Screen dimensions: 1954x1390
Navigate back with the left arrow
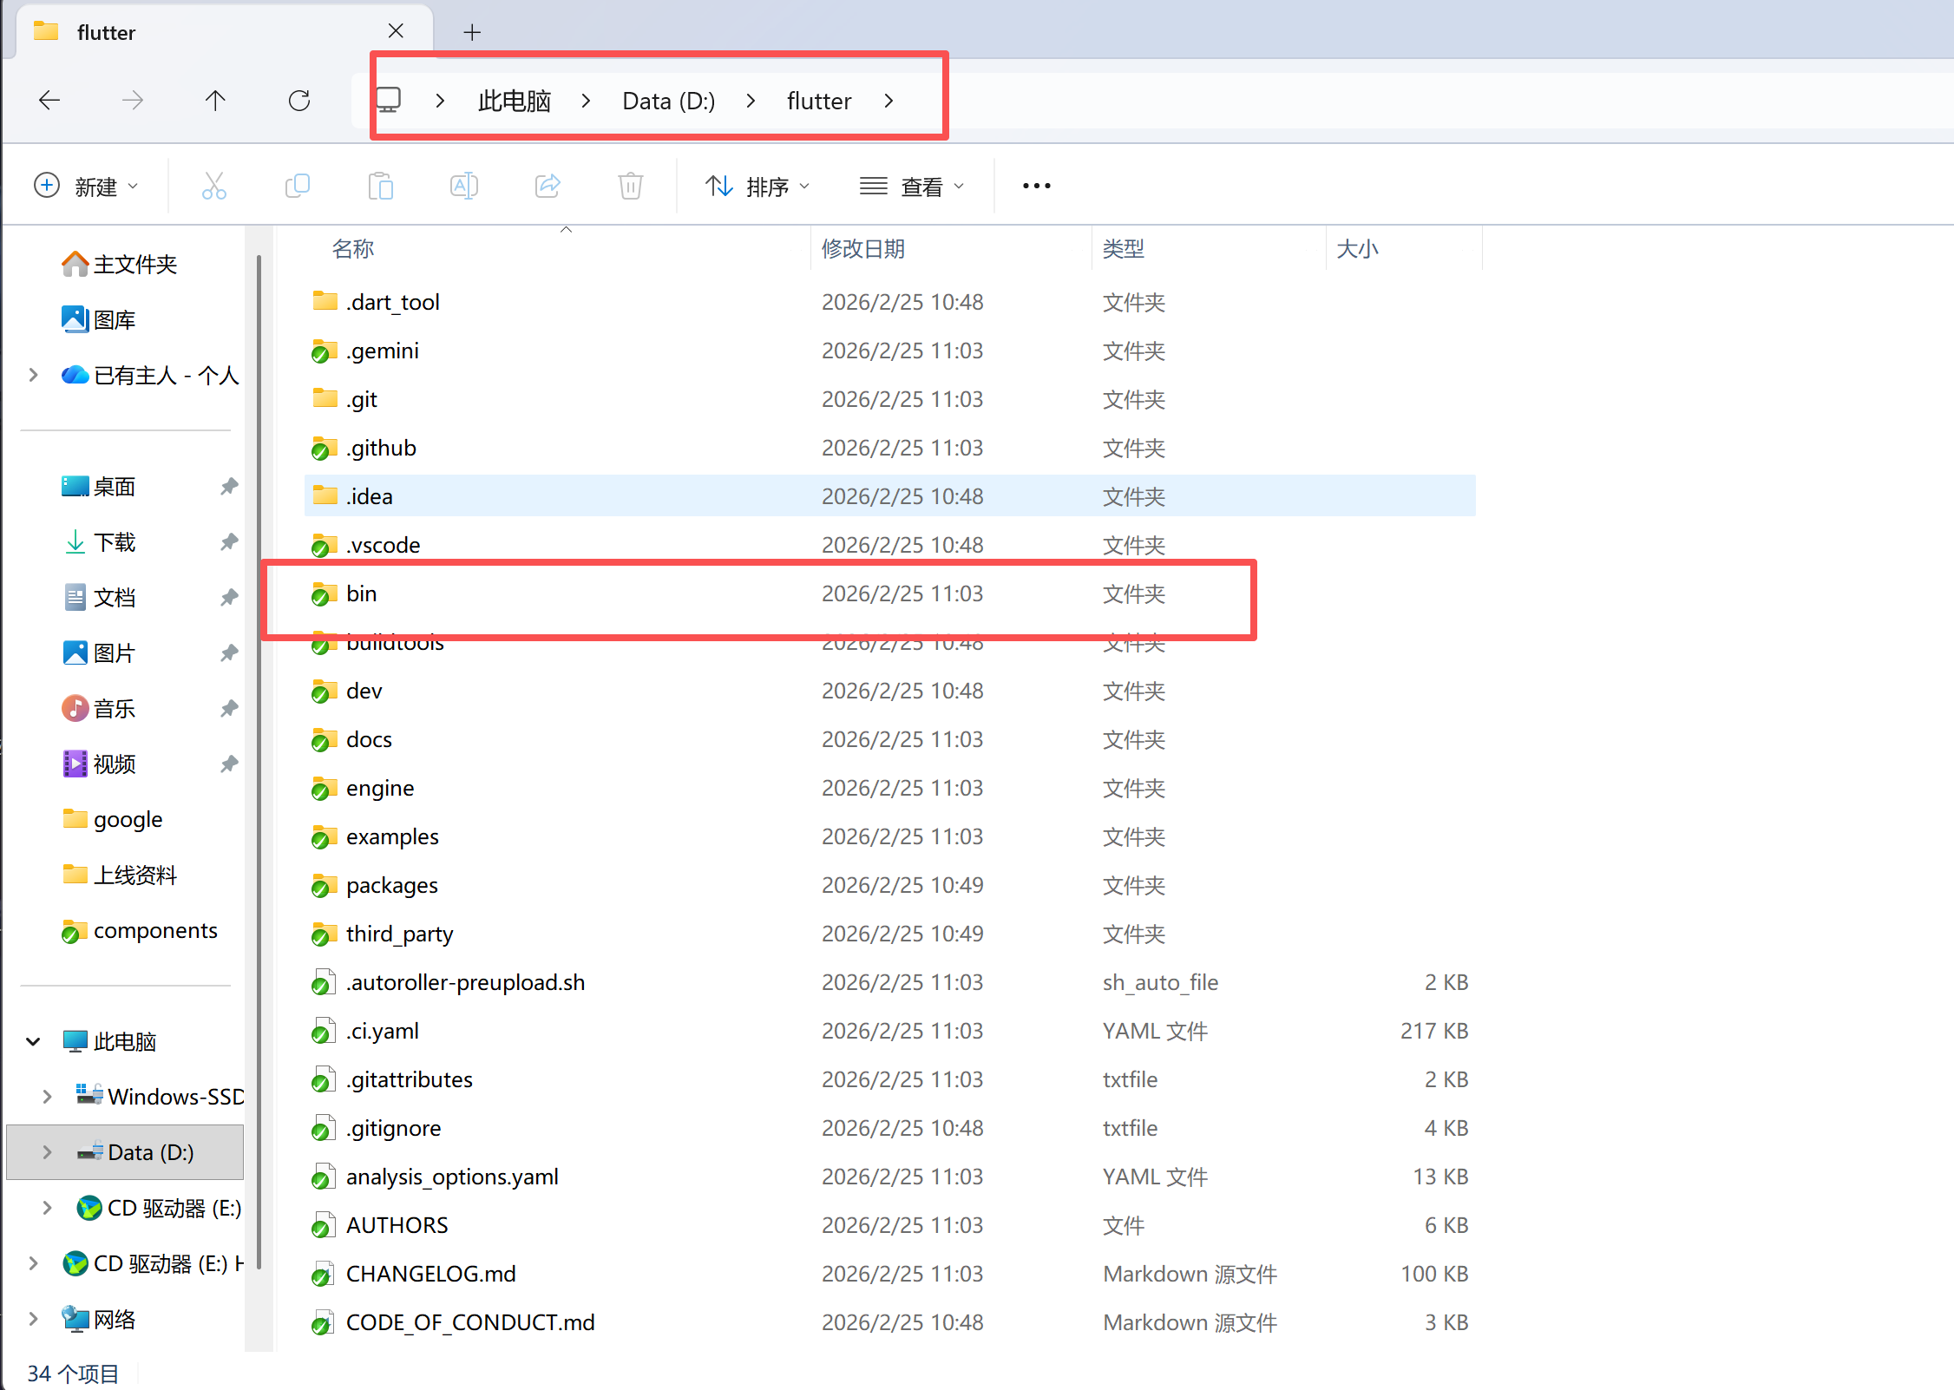[x=49, y=101]
